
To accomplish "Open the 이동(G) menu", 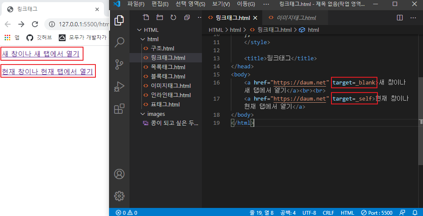I will pos(246,4).
